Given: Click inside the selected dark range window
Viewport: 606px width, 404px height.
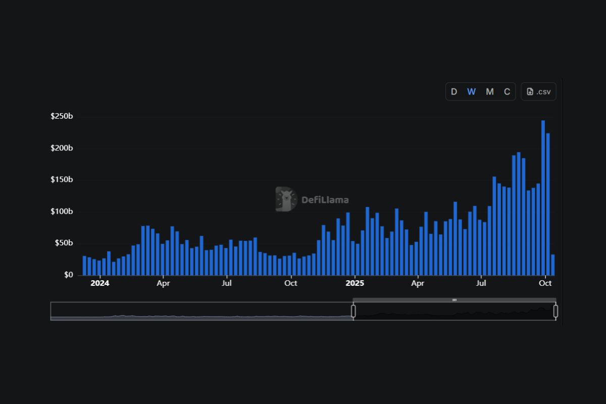Looking at the screenshot, I should (x=454, y=312).
